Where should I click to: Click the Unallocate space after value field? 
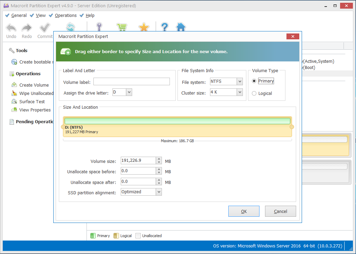point(138,182)
